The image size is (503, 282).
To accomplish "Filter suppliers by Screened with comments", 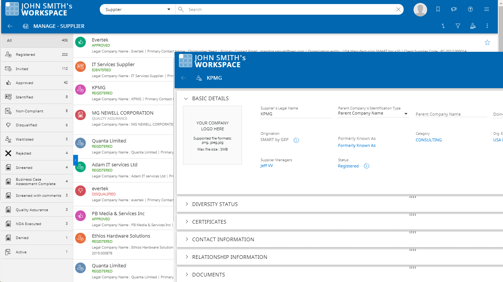I will click(37, 195).
